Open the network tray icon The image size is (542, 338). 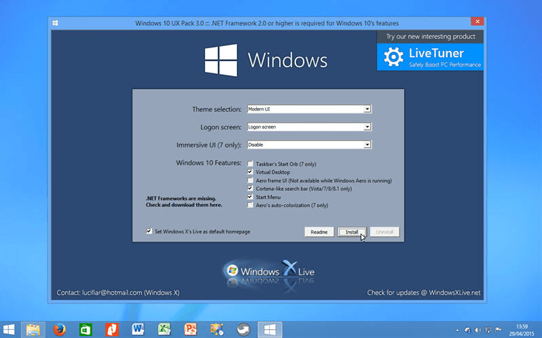point(488,331)
